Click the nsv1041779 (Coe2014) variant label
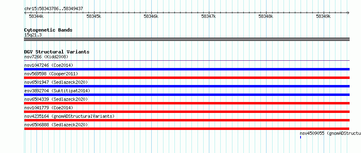Screen dimensions: 361x153 pos(49,108)
